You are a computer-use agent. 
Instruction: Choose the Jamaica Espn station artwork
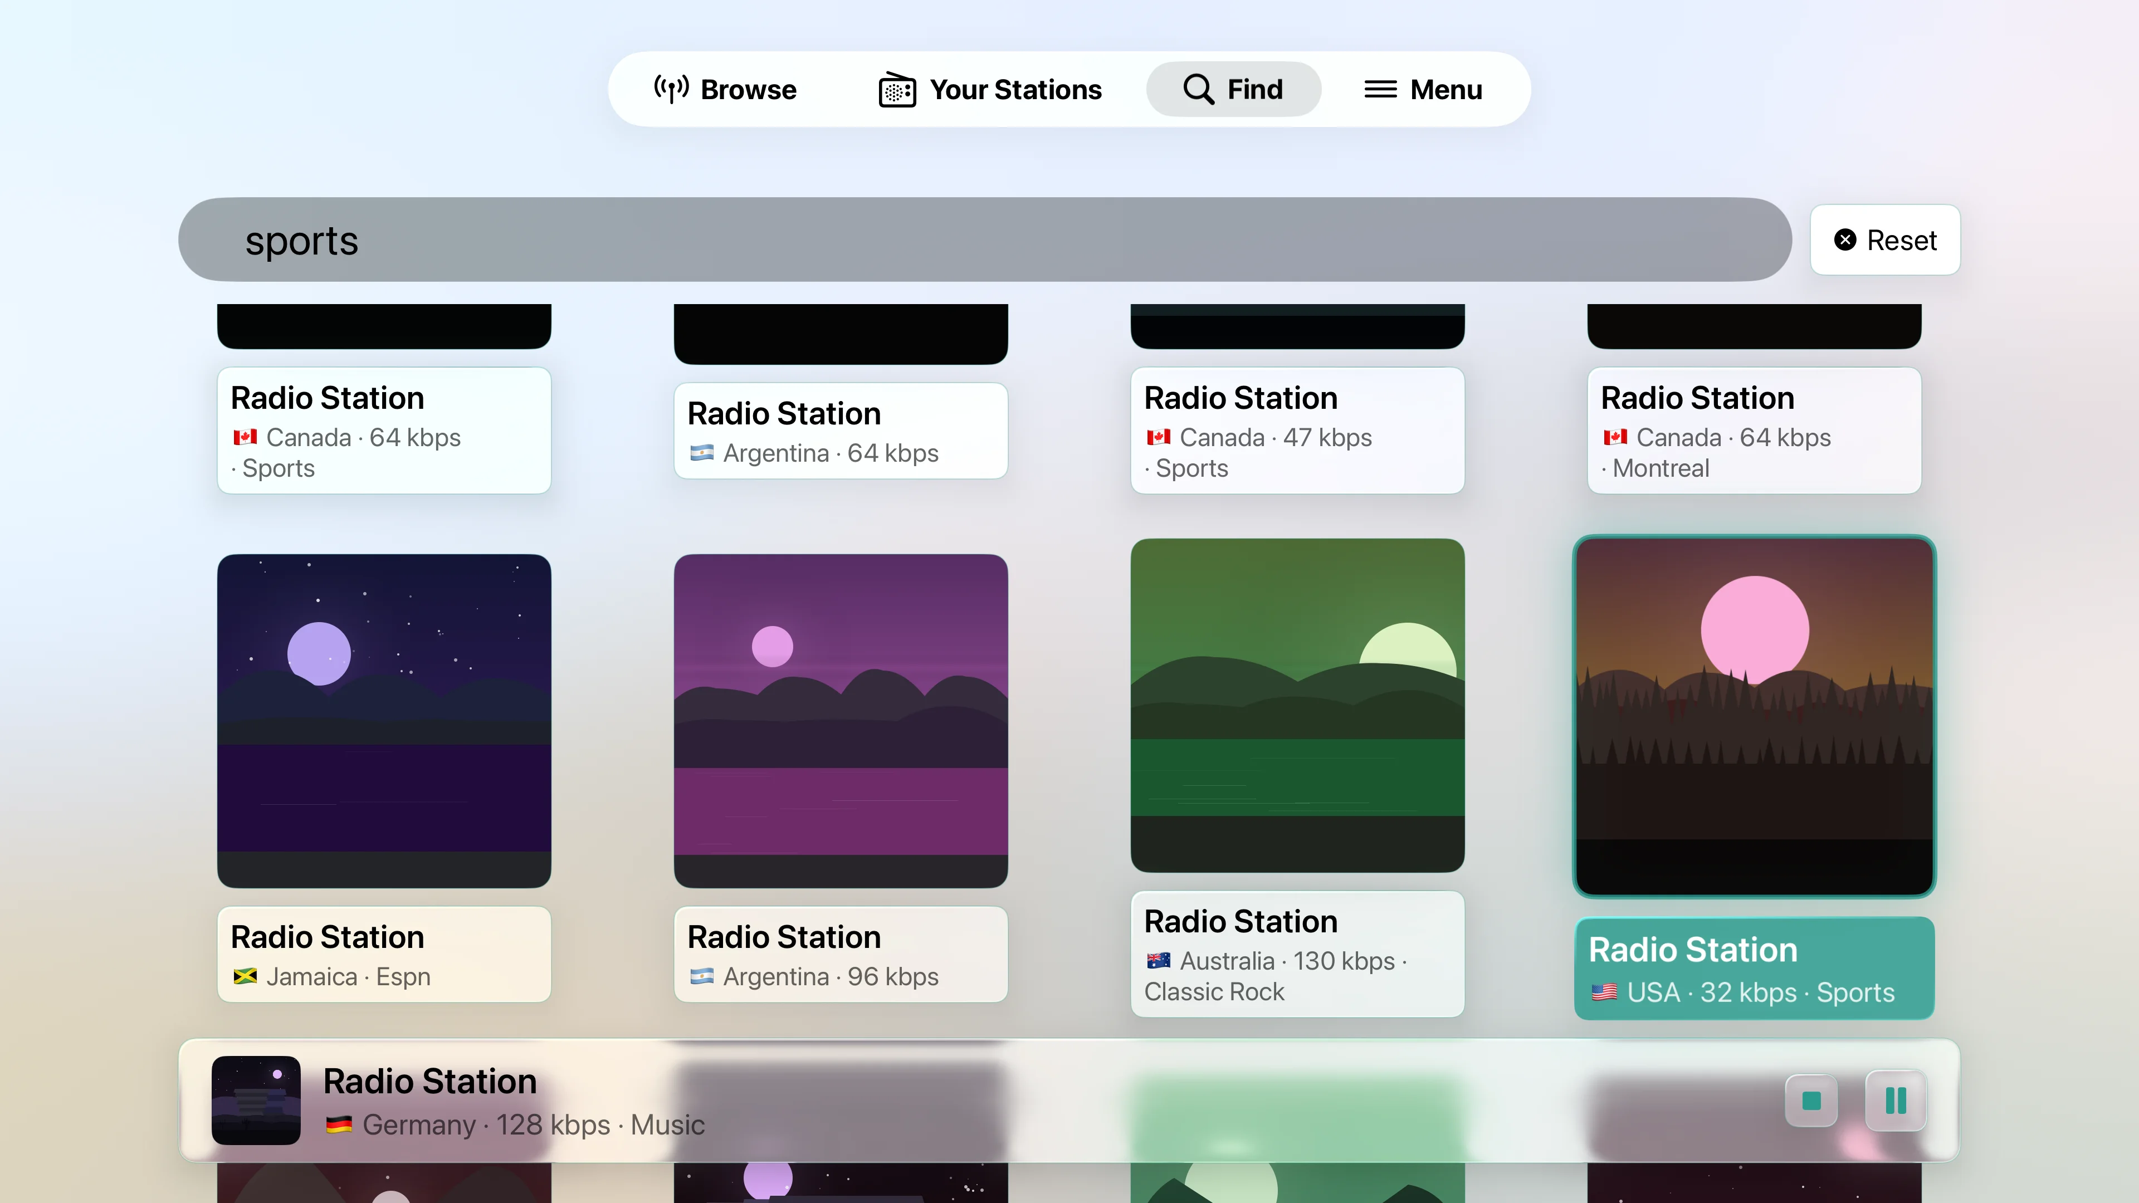(384, 720)
